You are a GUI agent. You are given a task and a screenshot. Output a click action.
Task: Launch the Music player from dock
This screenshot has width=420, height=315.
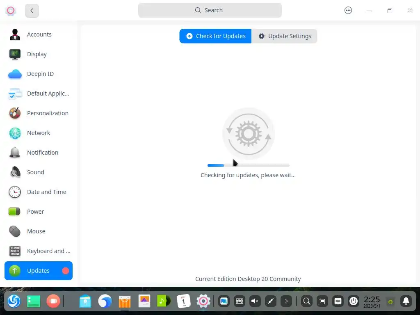[164, 301]
